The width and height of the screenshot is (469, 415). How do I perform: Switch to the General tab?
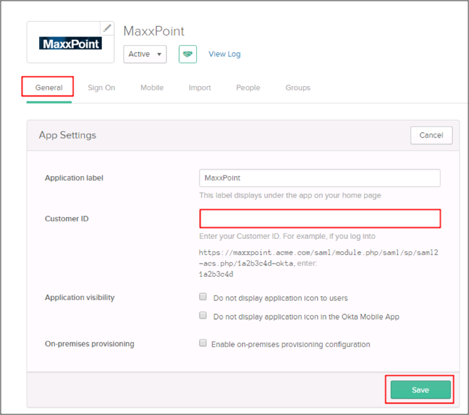[49, 87]
